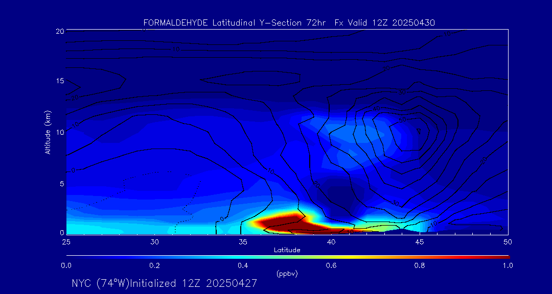Select latitude axis tick label 40
The width and height of the screenshot is (552, 294).
pyautogui.click(x=331, y=242)
